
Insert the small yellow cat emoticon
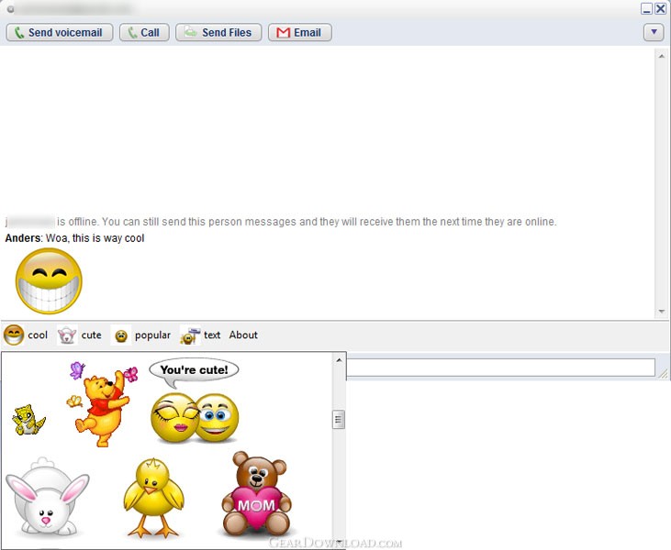pos(28,421)
